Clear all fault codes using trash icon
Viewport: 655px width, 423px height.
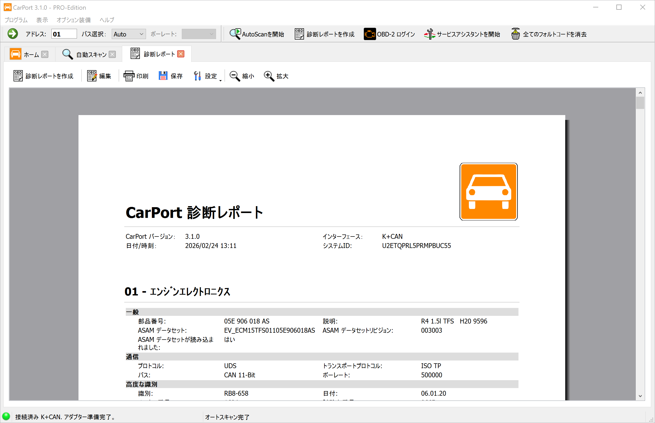[x=516, y=33]
